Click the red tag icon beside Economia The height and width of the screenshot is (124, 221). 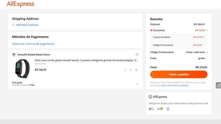tap(151, 30)
